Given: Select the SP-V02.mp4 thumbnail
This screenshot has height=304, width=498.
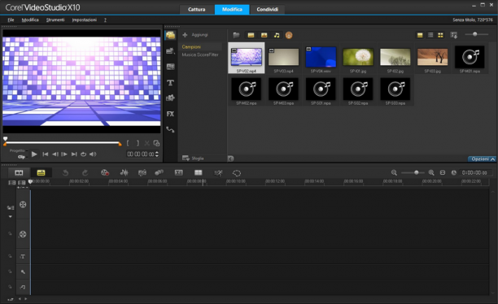Looking at the screenshot, I should coord(247,58).
